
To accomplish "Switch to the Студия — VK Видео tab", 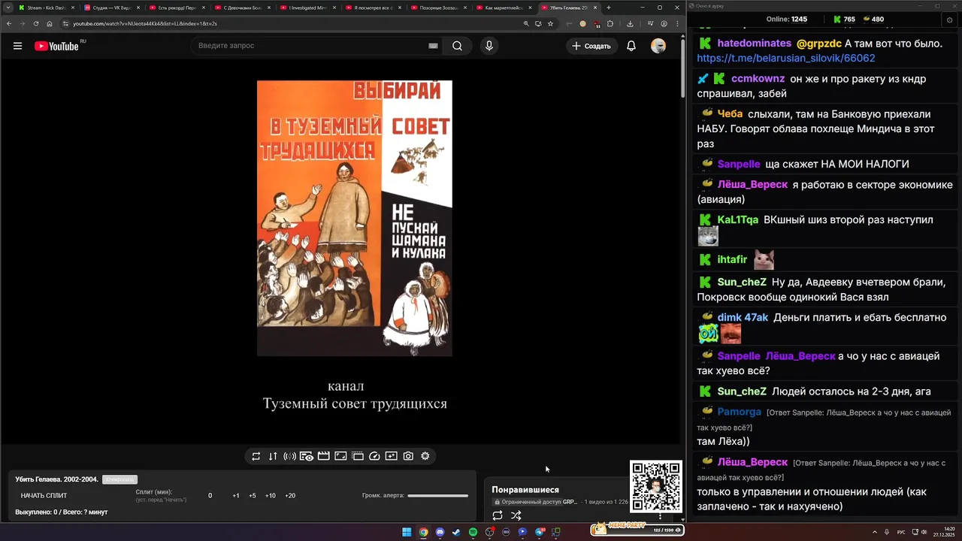I will point(111,8).
